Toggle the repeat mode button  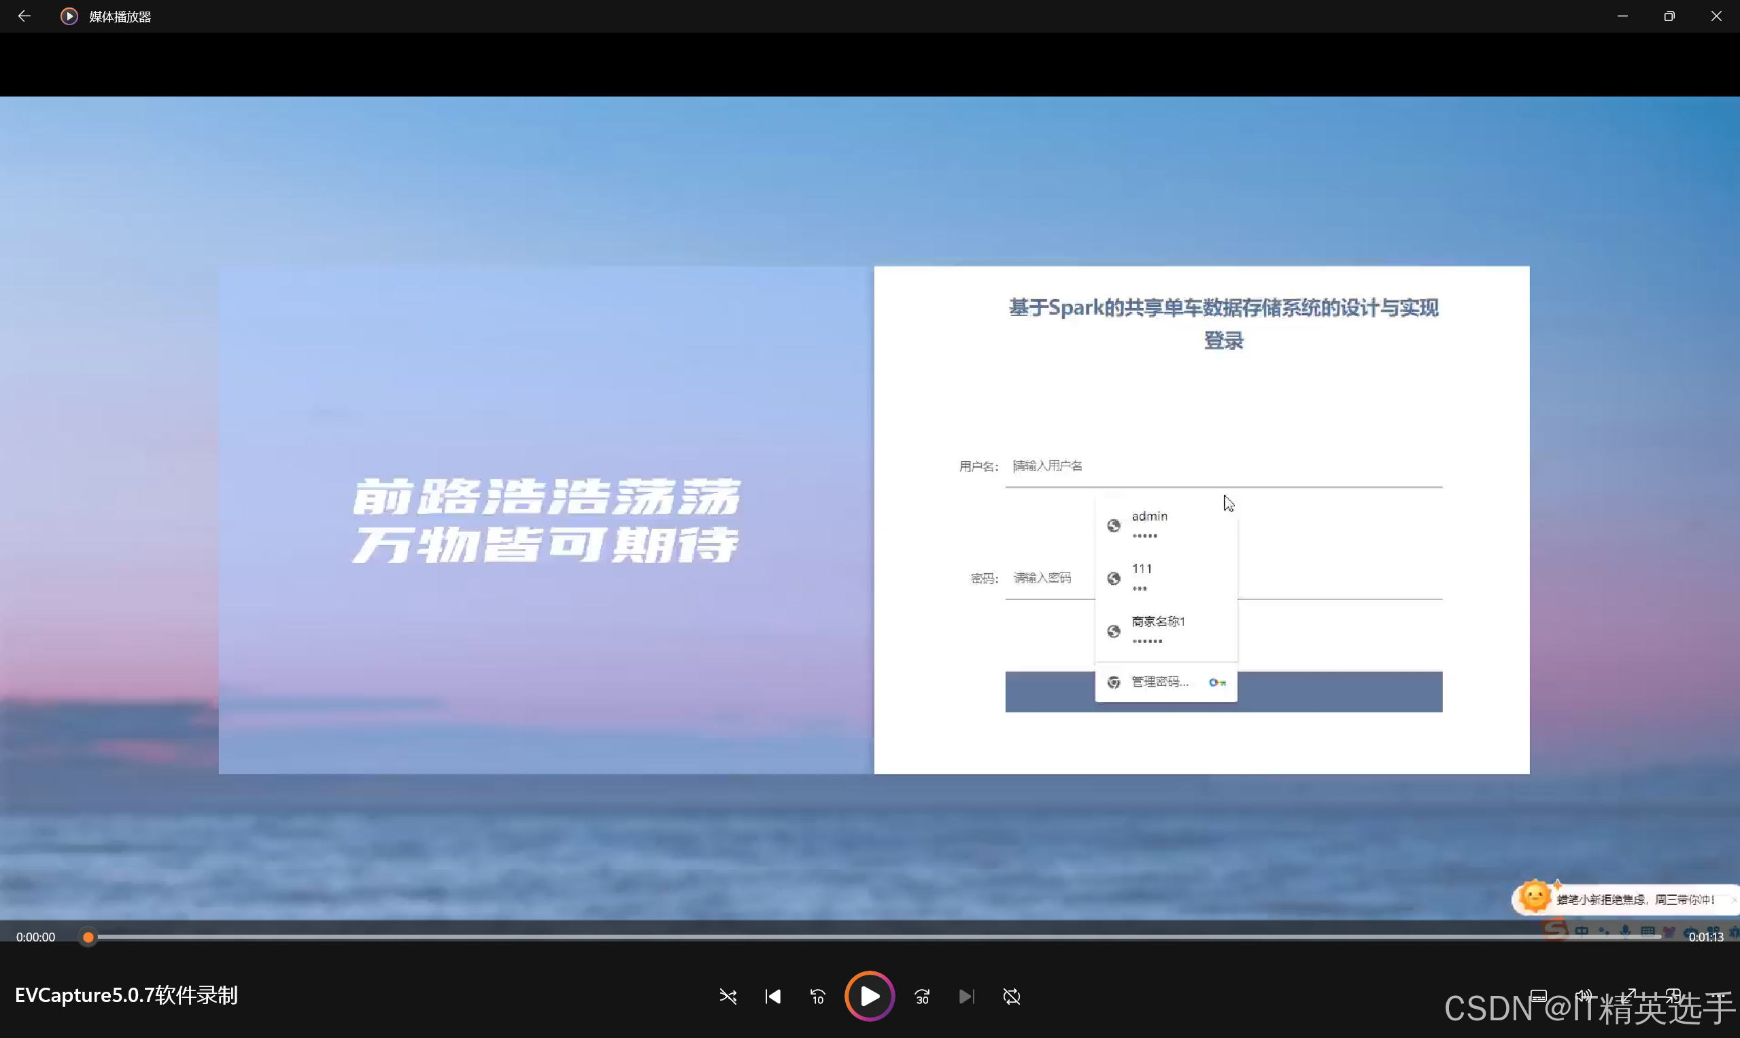coord(1012,996)
